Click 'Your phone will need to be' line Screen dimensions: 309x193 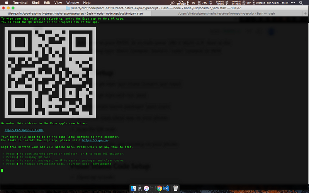point(60,137)
